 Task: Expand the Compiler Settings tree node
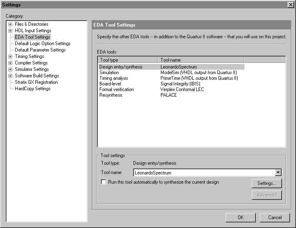click(x=10, y=63)
